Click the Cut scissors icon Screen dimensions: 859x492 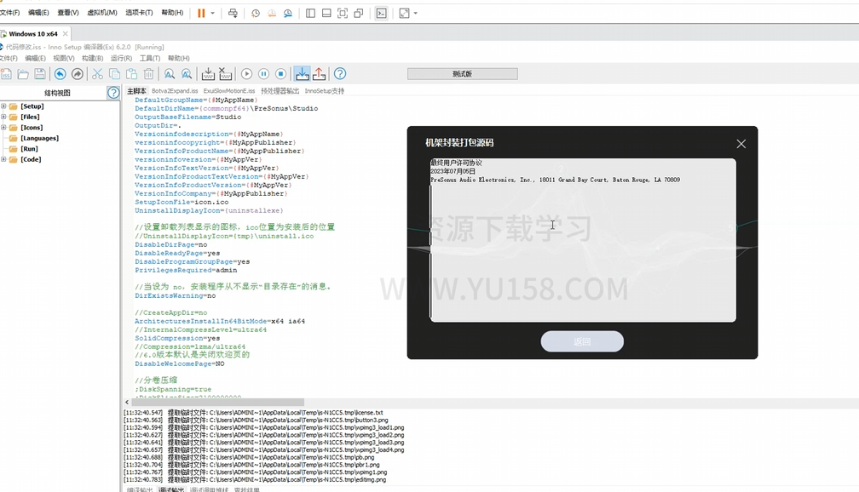click(x=97, y=74)
